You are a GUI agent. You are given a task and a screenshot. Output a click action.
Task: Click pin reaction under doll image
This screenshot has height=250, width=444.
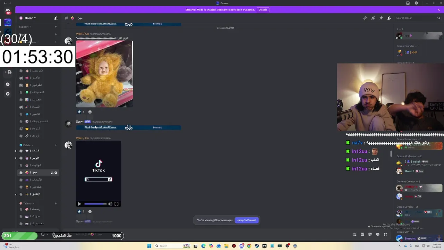pyautogui.click(x=81, y=112)
